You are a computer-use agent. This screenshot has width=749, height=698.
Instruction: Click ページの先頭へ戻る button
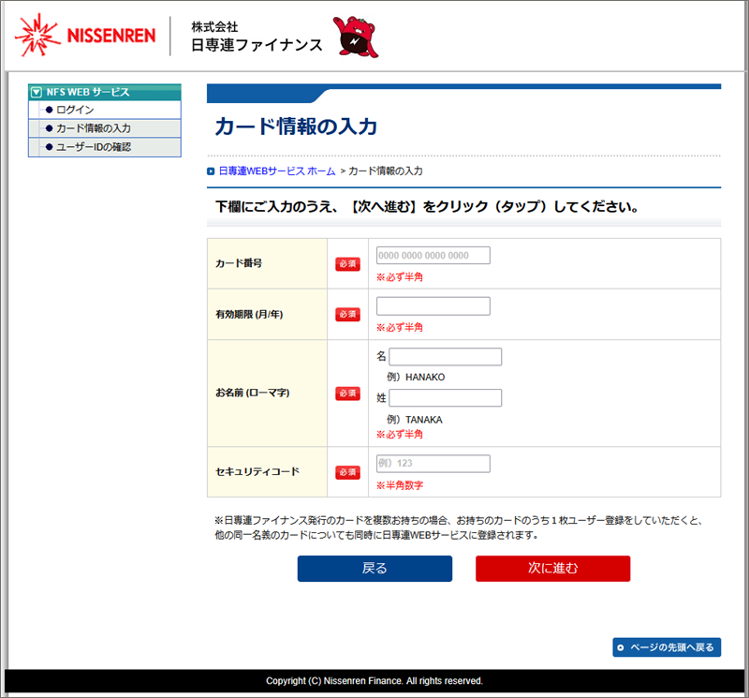click(667, 647)
